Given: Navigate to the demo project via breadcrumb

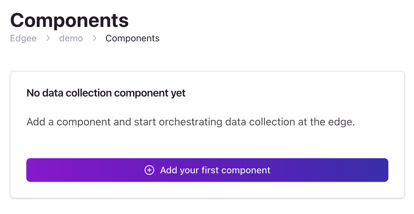Looking at the screenshot, I should (x=71, y=38).
